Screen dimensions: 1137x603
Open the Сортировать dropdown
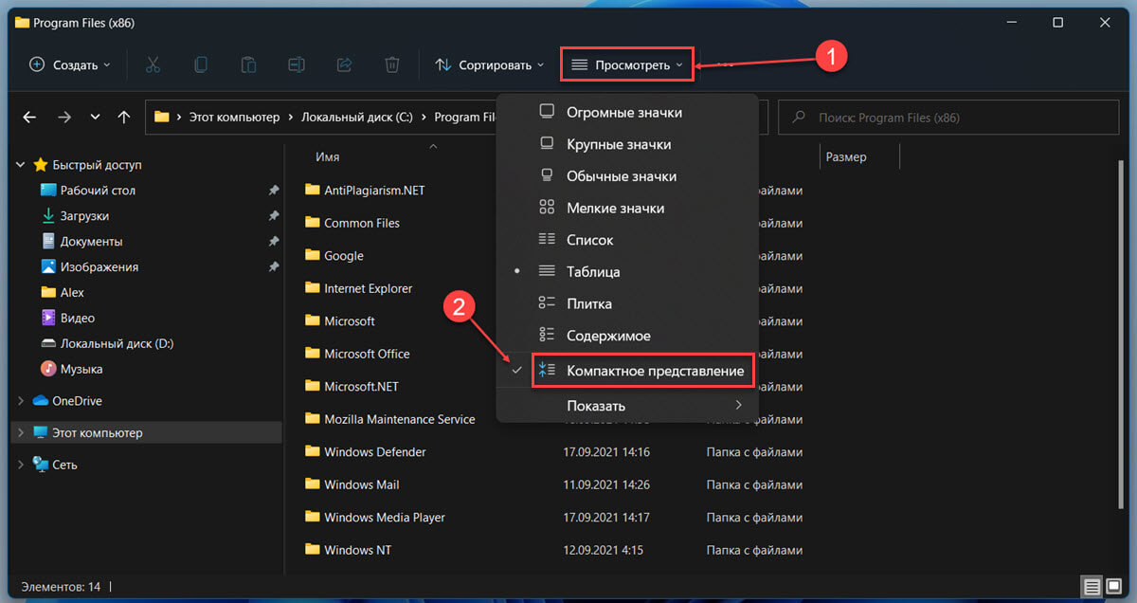click(x=490, y=64)
